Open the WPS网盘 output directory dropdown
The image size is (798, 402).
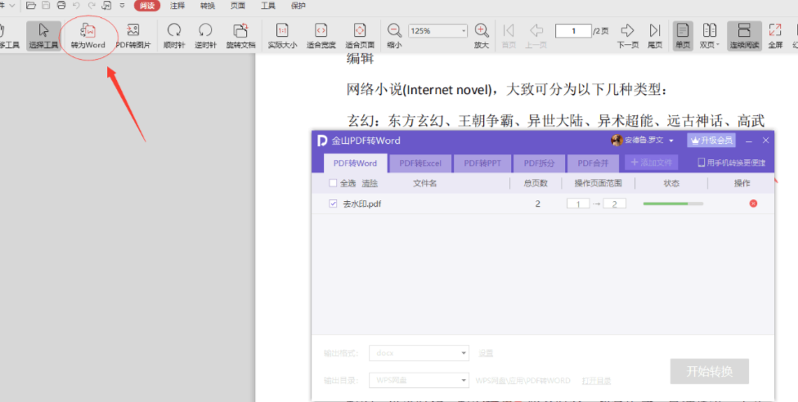[x=419, y=380]
